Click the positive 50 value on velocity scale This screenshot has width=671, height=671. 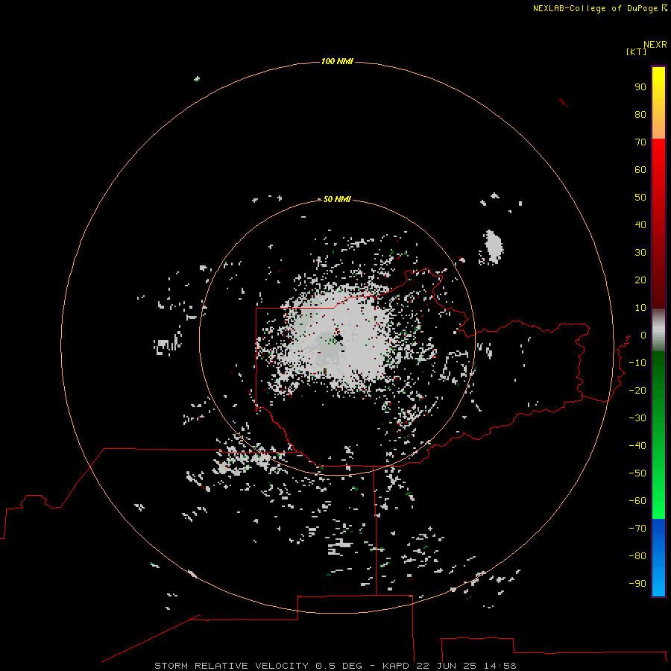(640, 198)
